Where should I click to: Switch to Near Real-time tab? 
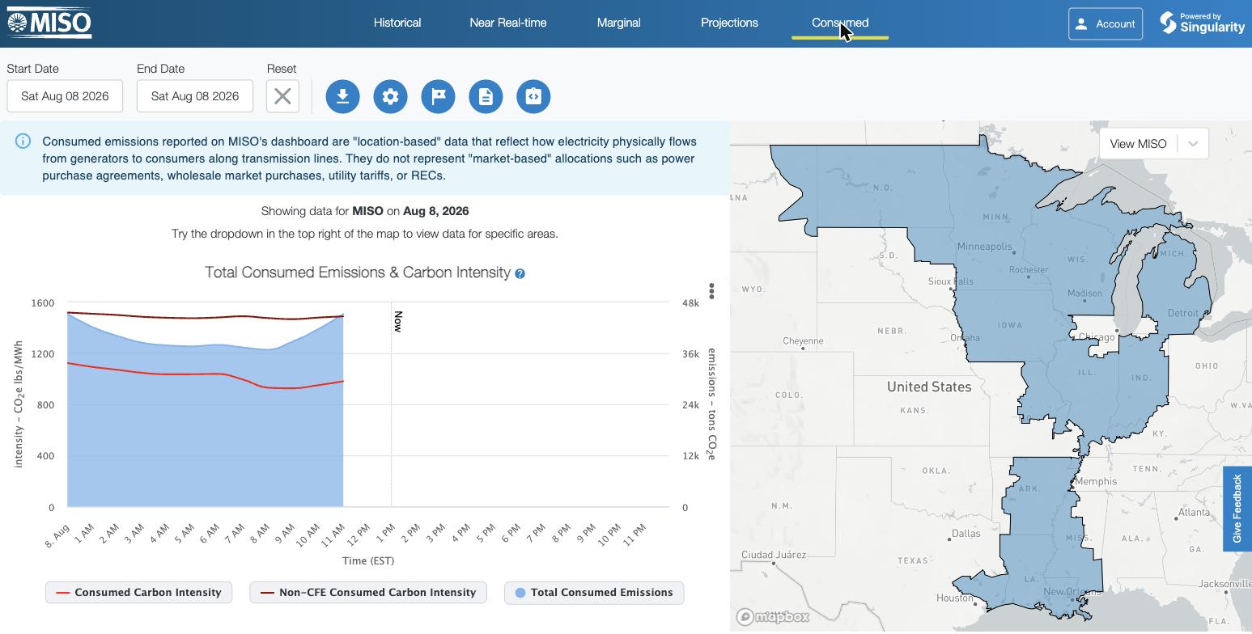pos(508,23)
